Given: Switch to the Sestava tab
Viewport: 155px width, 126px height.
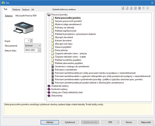Looking at the screenshot, I should 26,10.
